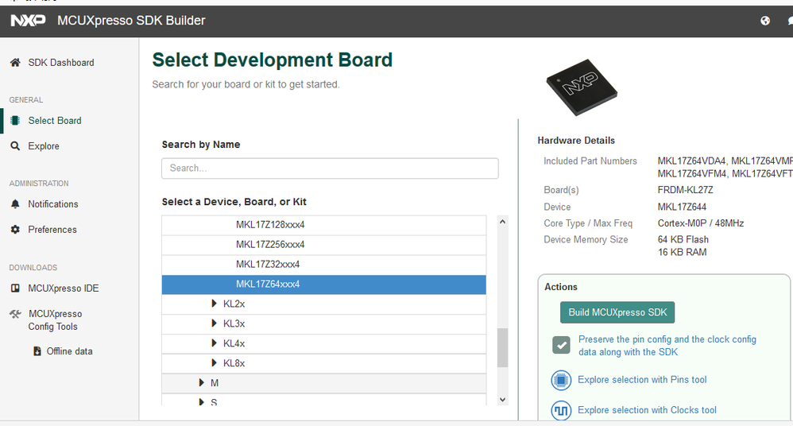Image resolution: width=793 pixels, height=426 pixels.
Task: Open MCUXpresso IDE downloads
Action: 64,288
